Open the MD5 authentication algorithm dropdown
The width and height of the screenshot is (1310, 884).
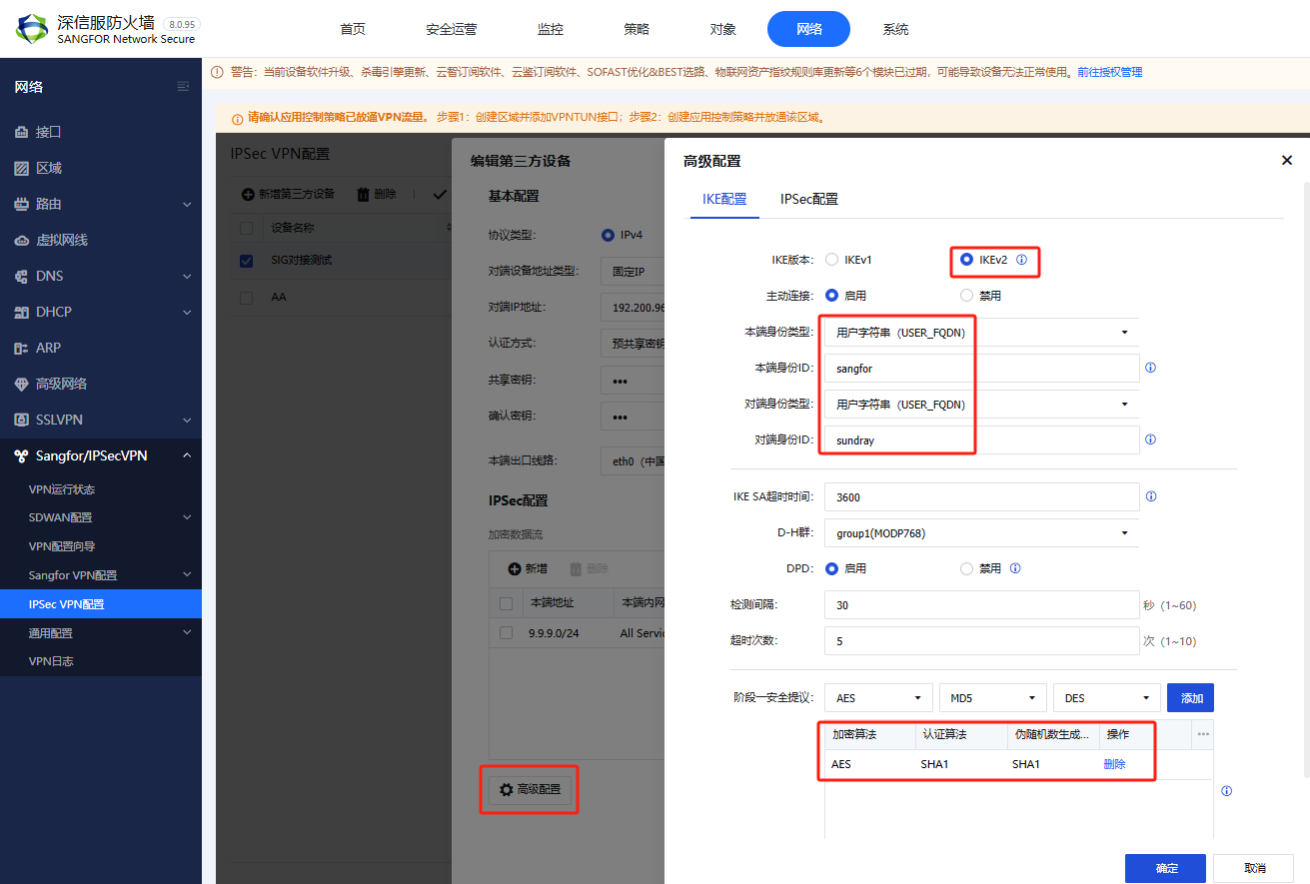coord(993,698)
